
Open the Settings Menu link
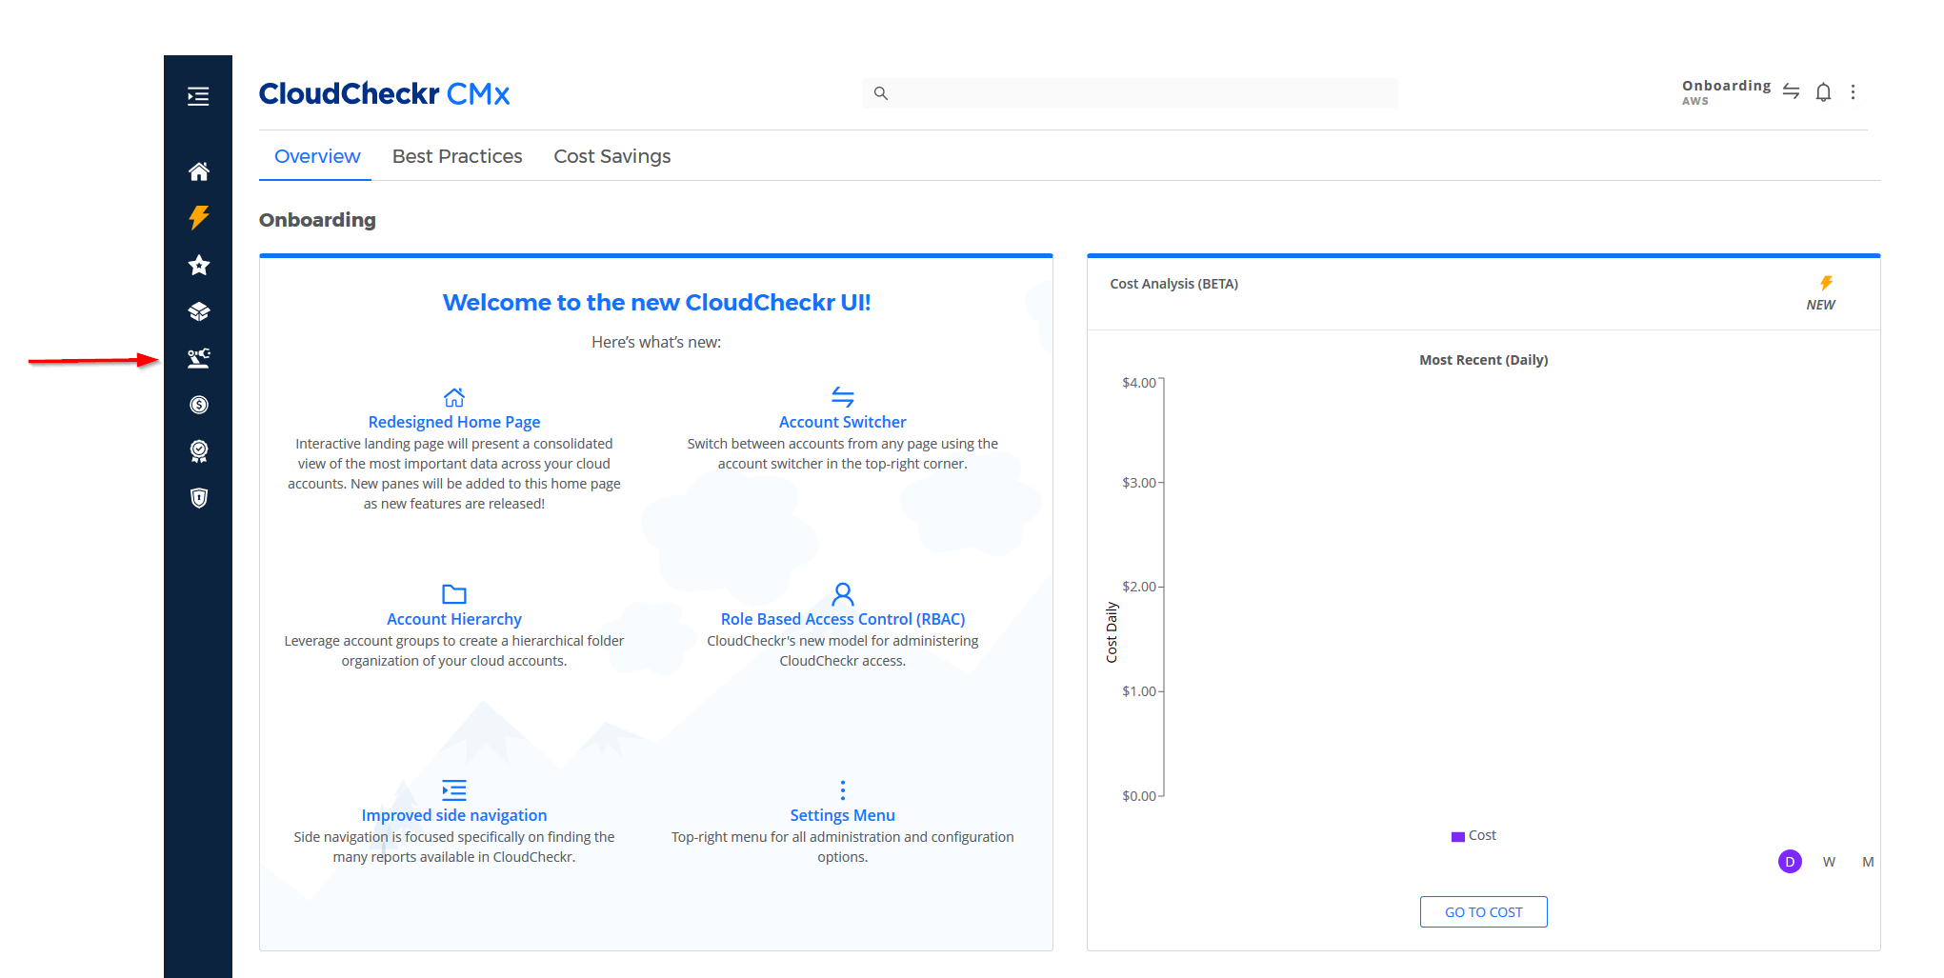(x=843, y=815)
